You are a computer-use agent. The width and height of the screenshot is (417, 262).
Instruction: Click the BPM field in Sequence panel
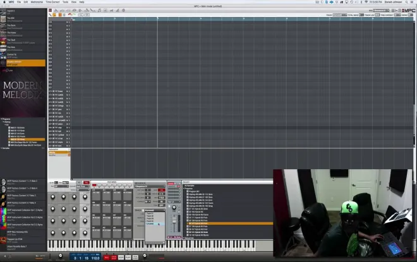161,198
